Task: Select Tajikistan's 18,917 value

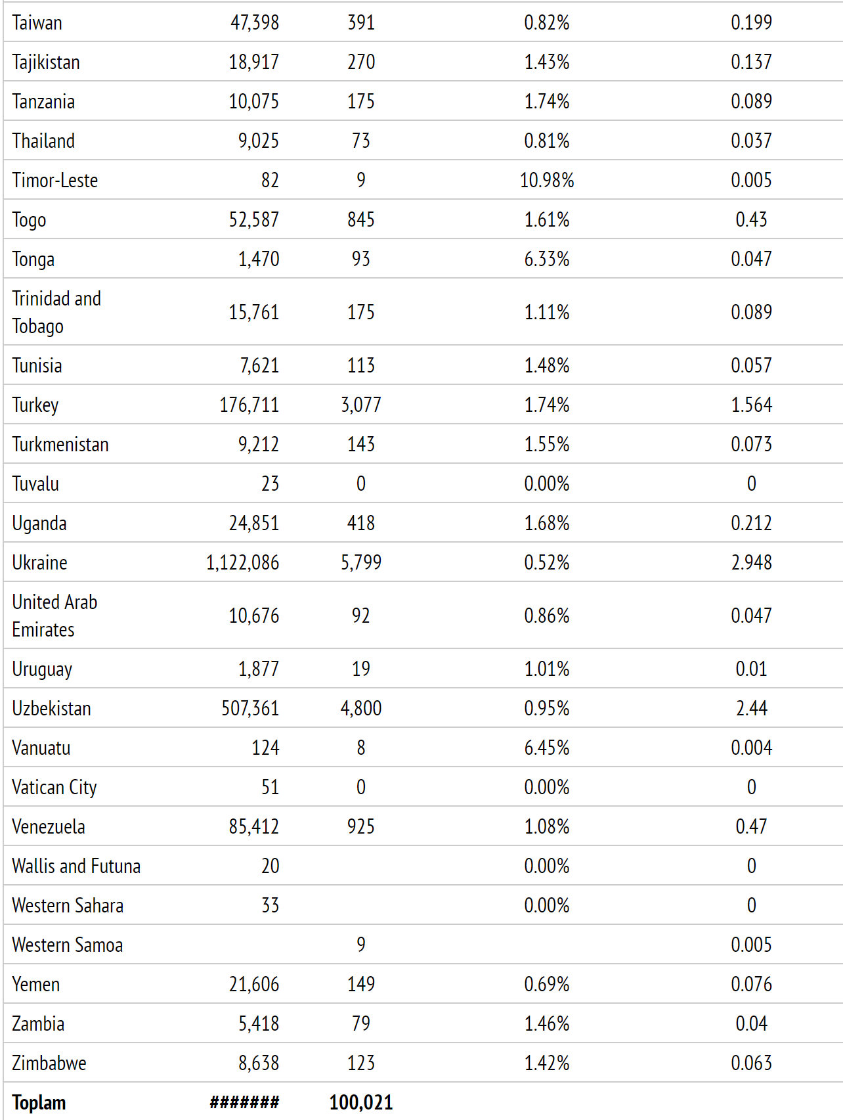Action: pos(253,62)
